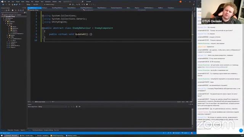Open the Debug menu
This screenshot has width=244, height=137.
27,2
